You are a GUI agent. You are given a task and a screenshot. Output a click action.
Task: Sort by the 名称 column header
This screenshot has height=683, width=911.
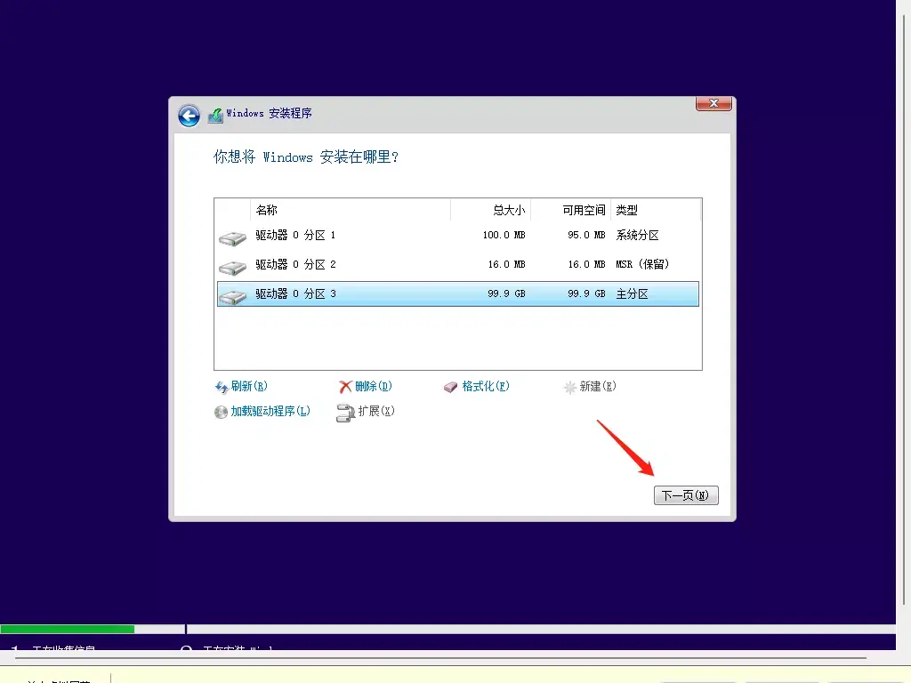[351, 210]
